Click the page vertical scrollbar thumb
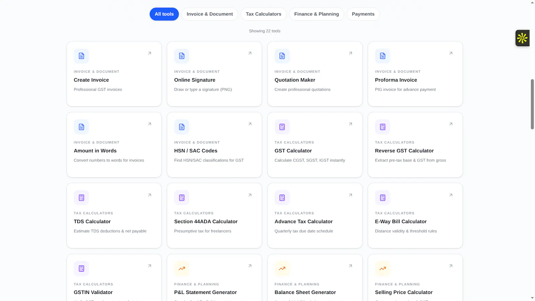 point(532,104)
